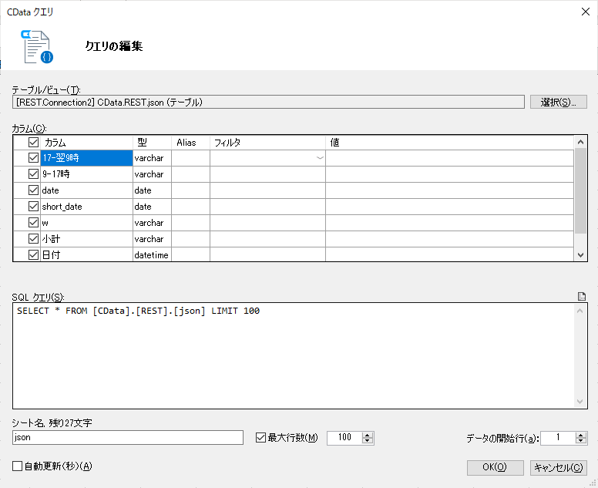Increase データの開始行 with up arrow

pos(580,435)
